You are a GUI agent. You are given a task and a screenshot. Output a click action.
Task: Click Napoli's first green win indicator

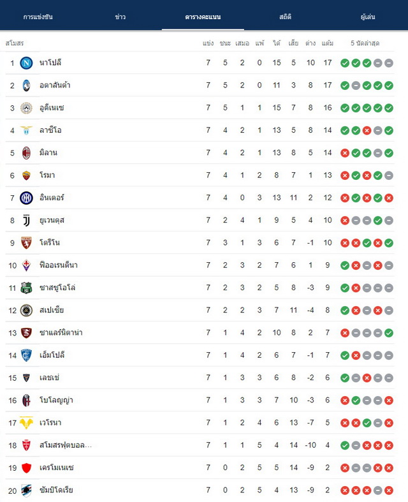[x=345, y=63]
